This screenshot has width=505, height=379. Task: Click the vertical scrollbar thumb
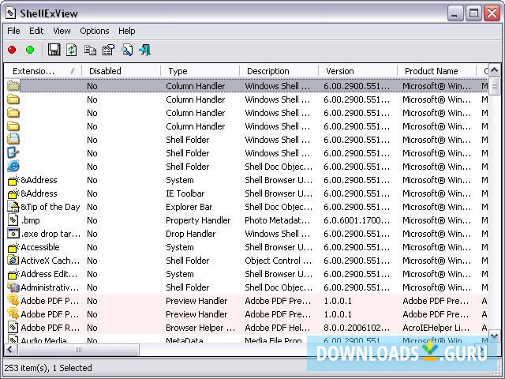pyautogui.click(x=495, y=86)
